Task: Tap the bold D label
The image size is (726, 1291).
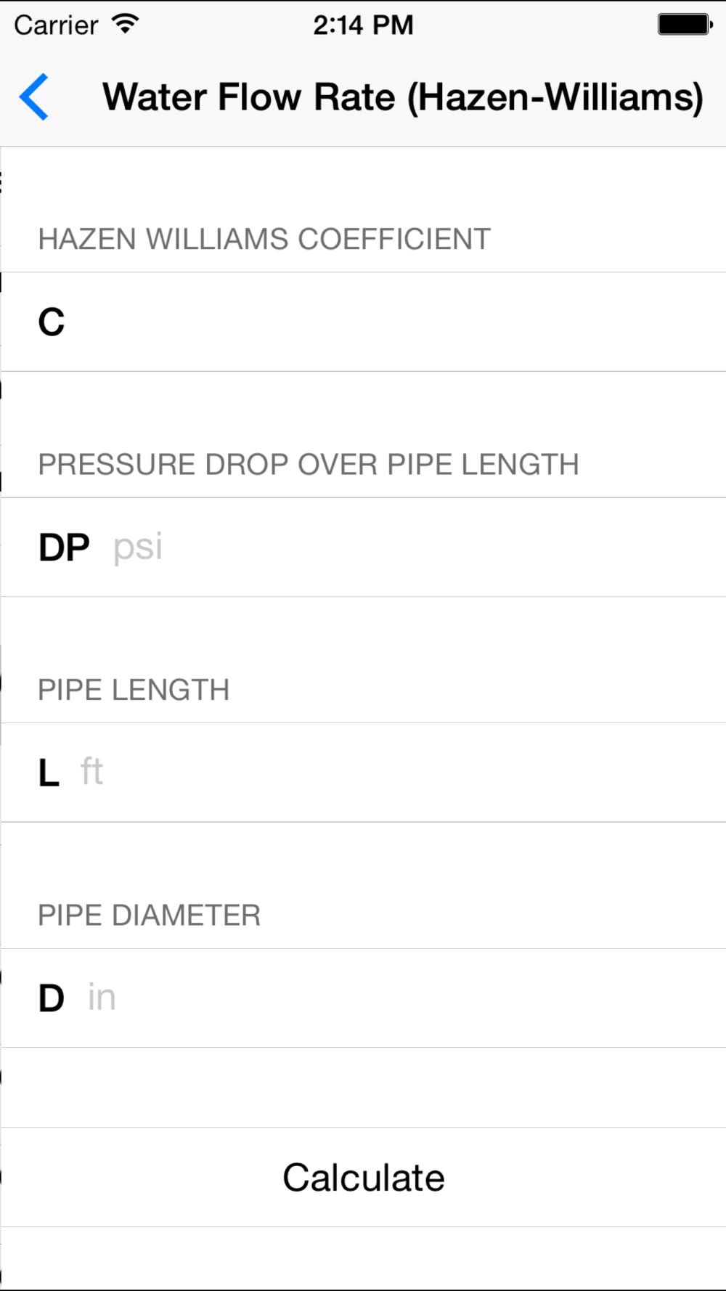Action: [x=52, y=998]
